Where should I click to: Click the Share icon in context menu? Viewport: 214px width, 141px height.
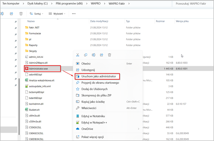click(x=101, y=55)
